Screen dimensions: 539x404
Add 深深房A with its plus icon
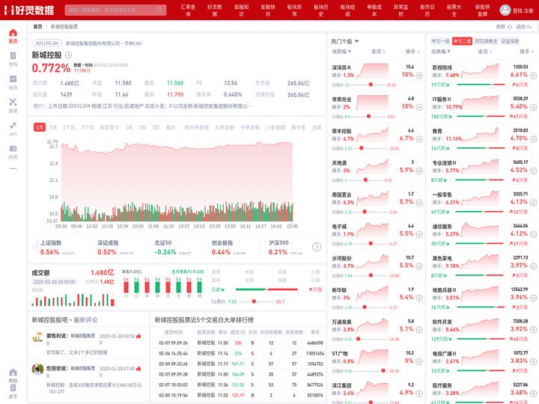pyautogui.click(x=419, y=76)
